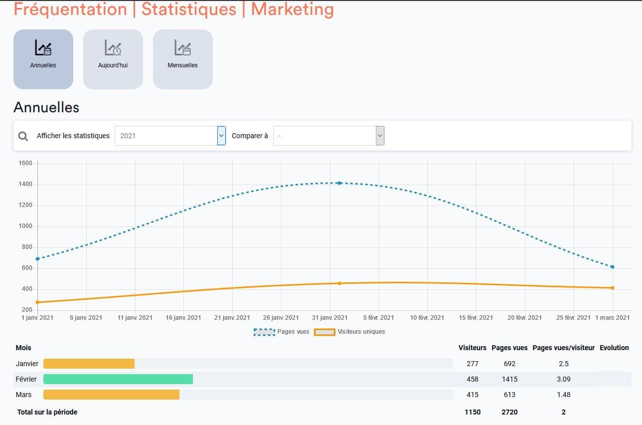Click the Evolution column header
The image size is (642, 425).
614,348
